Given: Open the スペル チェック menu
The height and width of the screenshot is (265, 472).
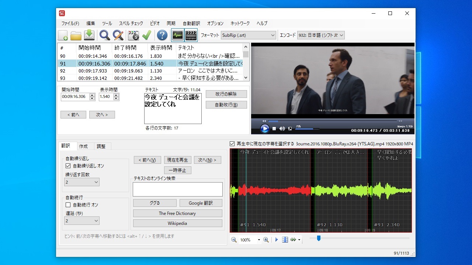Looking at the screenshot, I should pyautogui.click(x=131, y=23).
